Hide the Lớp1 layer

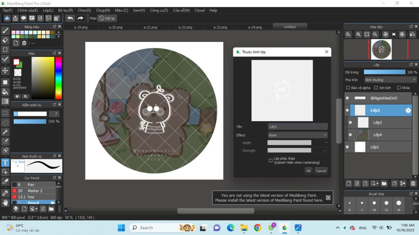[347, 110]
